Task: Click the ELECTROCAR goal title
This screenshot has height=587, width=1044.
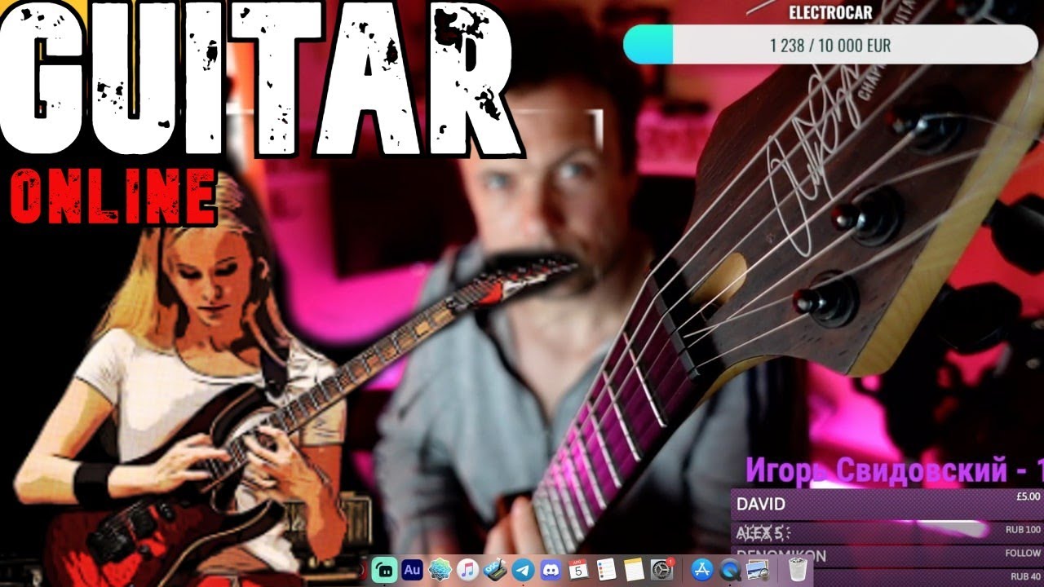Action: 830,13
